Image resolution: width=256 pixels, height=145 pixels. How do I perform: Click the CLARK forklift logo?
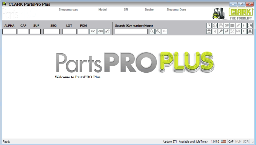(x=233, y=14)
